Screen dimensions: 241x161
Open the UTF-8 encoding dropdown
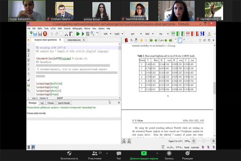pyautogui.click(x=179, y=148)
